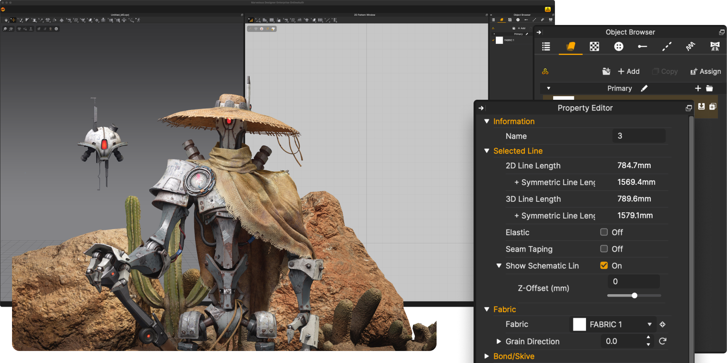Click the reset arrow next to Grain Direction

click(662, 341)
